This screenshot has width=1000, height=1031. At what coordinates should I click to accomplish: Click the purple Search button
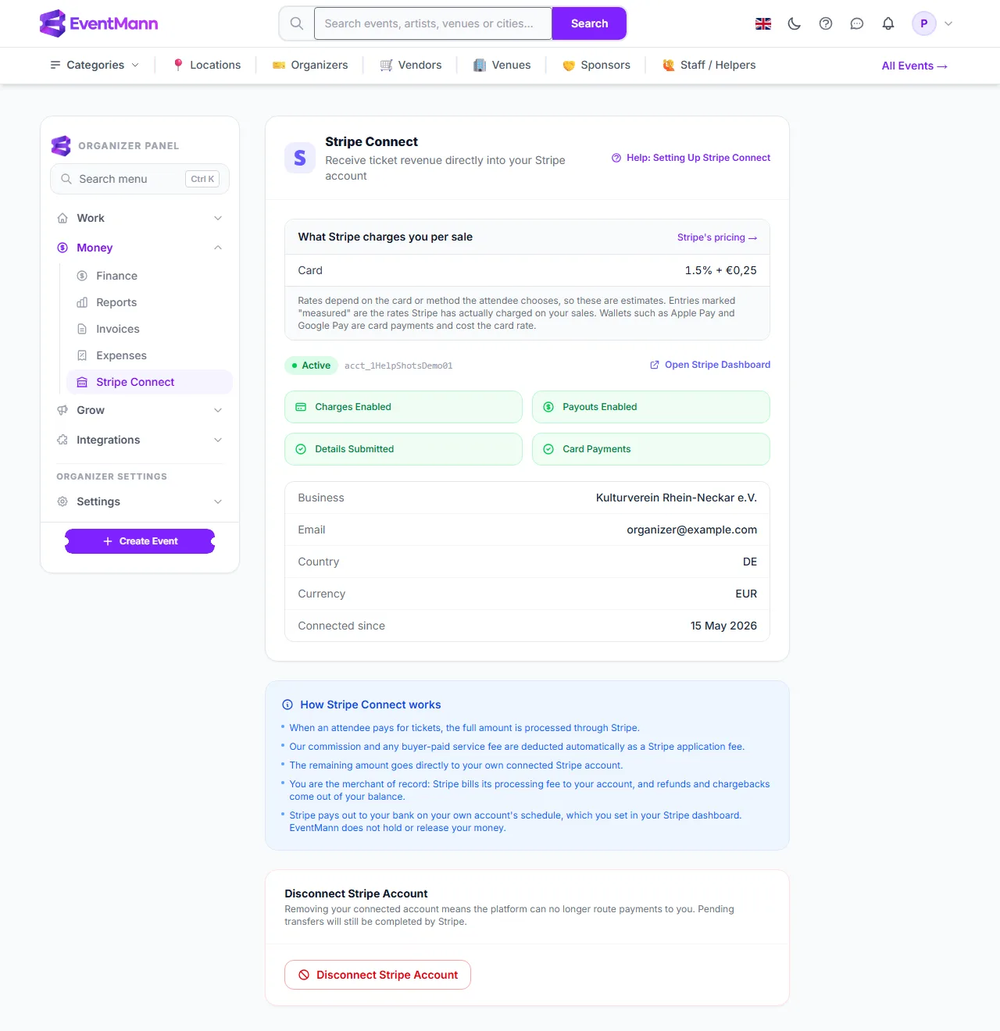tap(589, 23)
